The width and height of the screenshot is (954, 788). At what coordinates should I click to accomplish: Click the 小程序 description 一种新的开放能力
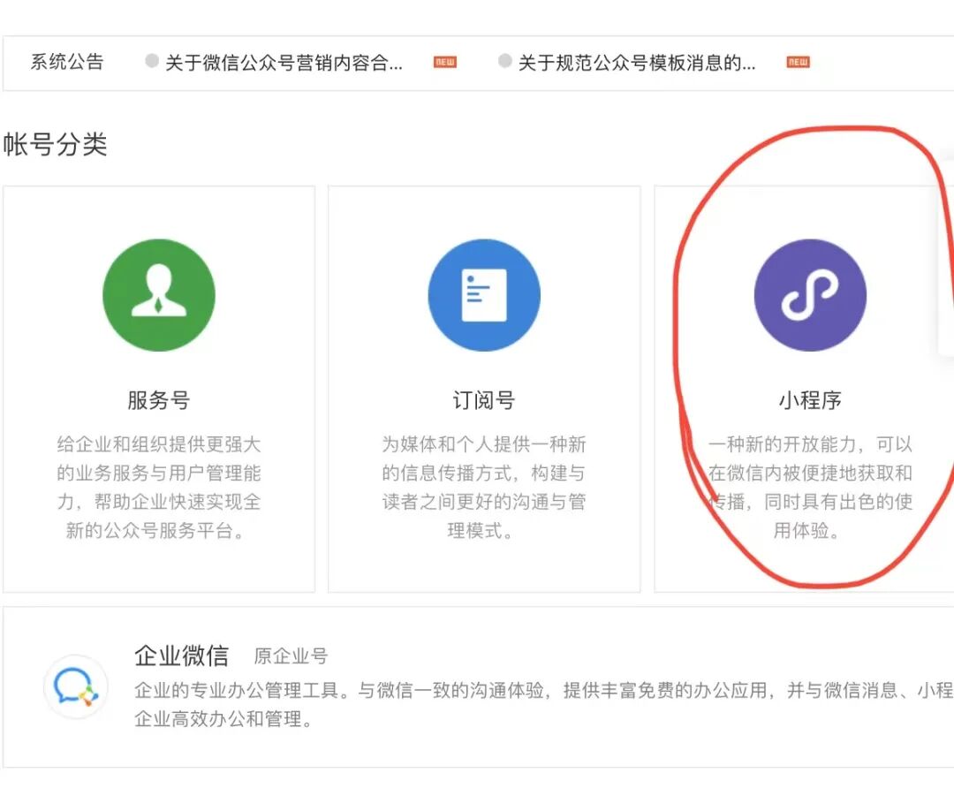tap(810, 488)
